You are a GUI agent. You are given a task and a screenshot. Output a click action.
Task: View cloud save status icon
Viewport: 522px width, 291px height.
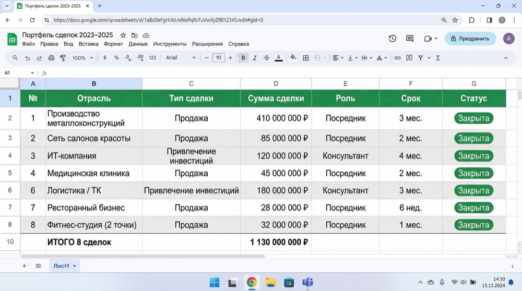click(x=146, y=35)
